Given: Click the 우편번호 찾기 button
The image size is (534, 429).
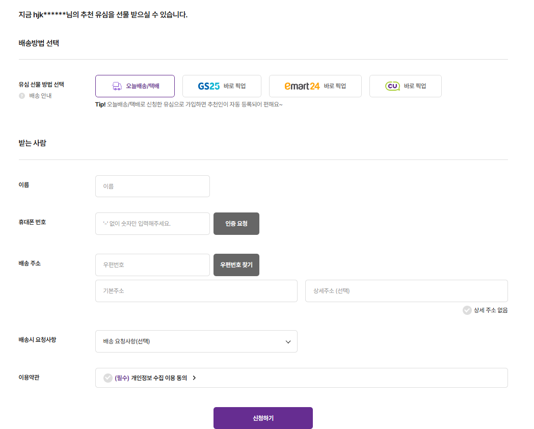Looking at the screenshot, I should (x=236, y=265).
